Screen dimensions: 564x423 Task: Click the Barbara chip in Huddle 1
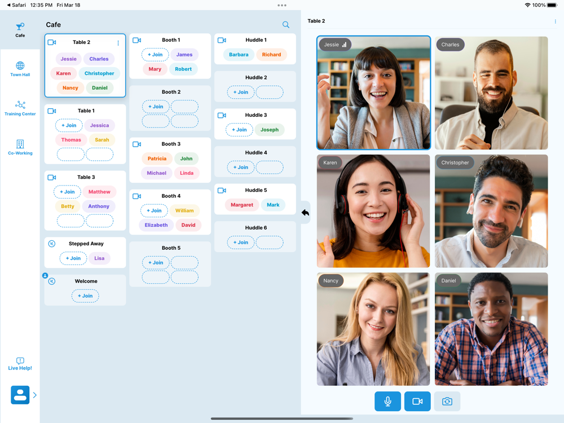pos(239,55)
